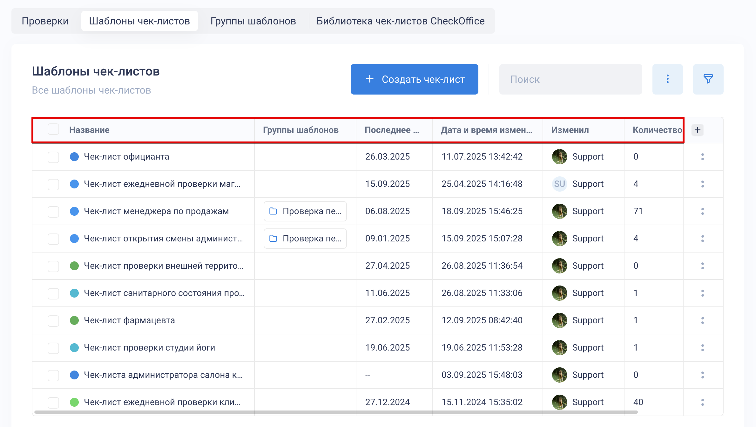
Task: Click the SU avatar in the second row
Action: pos(559,184)
